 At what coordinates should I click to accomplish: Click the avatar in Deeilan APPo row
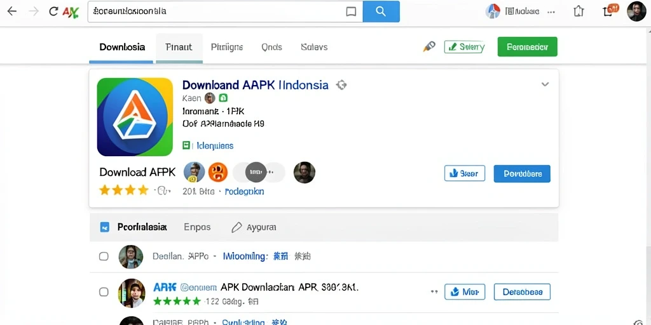[131, 257]
